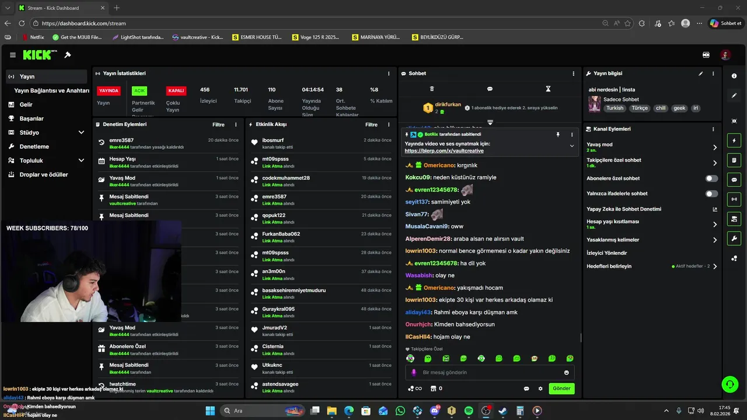Click in the Bir mesaj gönderin field
The height and width of the screenshot is (420, 747).
coord(489,373)
